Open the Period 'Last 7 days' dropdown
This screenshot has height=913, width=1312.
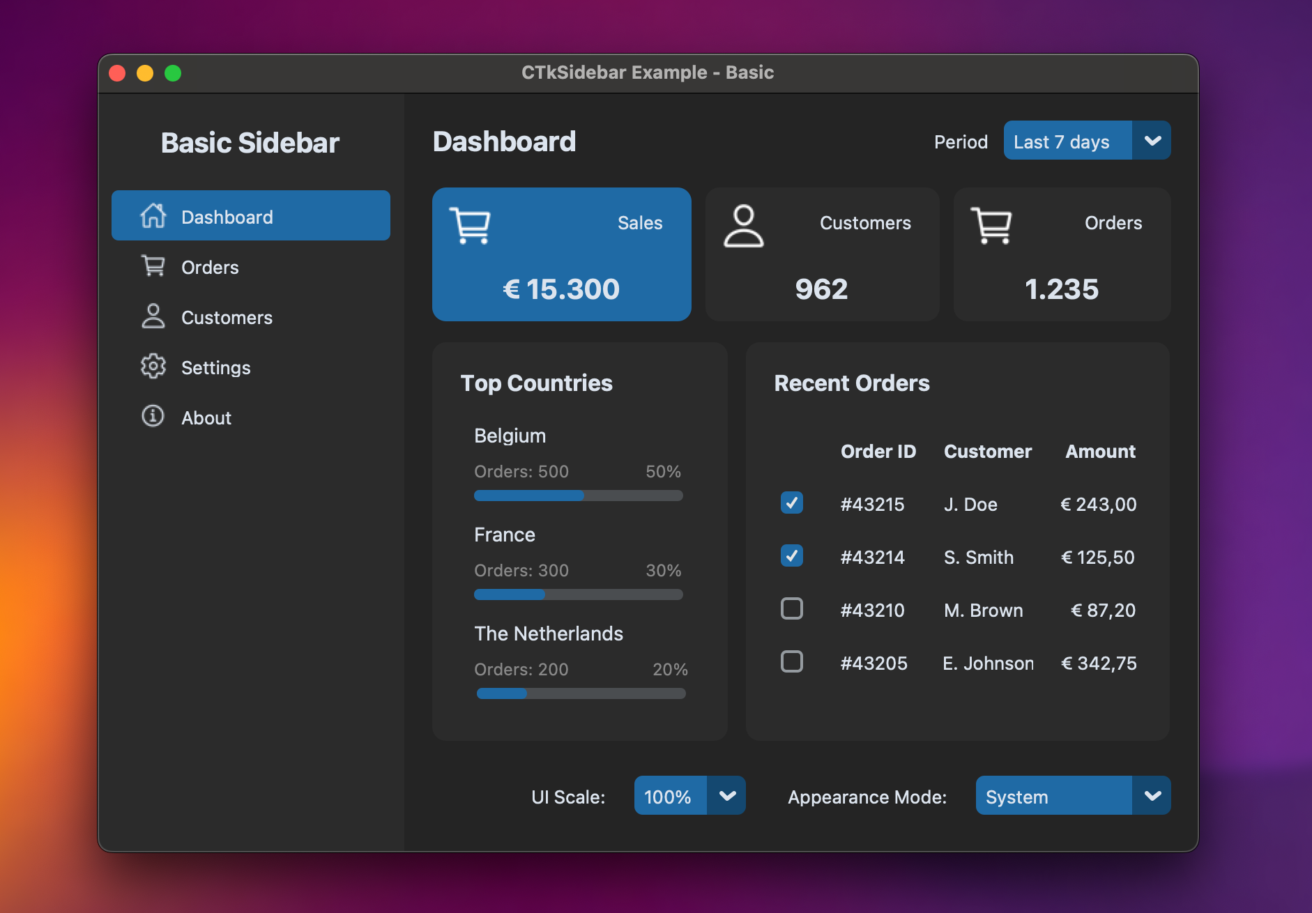click(x=1087, y=141)
